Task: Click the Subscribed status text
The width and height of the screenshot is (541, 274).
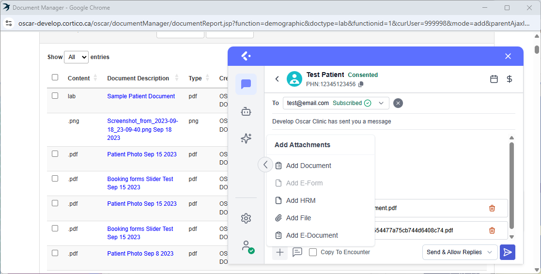Action: click(x=347, y=103)
